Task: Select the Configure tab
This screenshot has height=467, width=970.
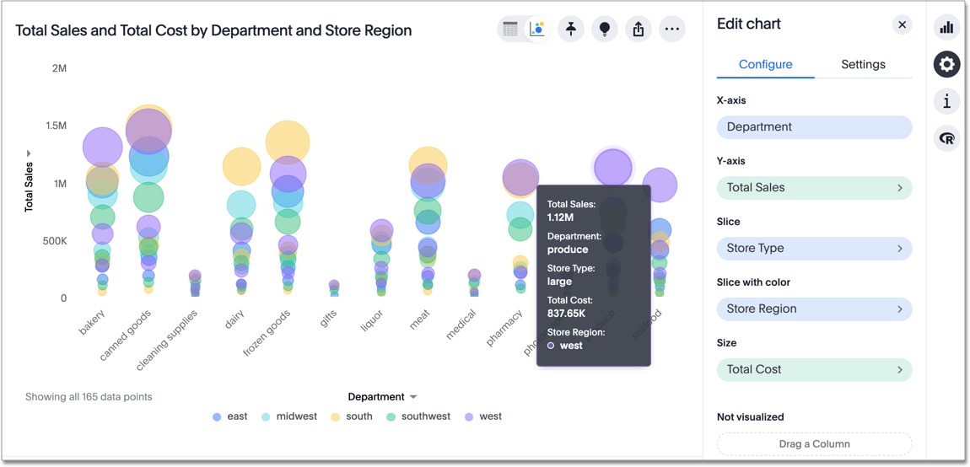Action: tap(765, 64)
